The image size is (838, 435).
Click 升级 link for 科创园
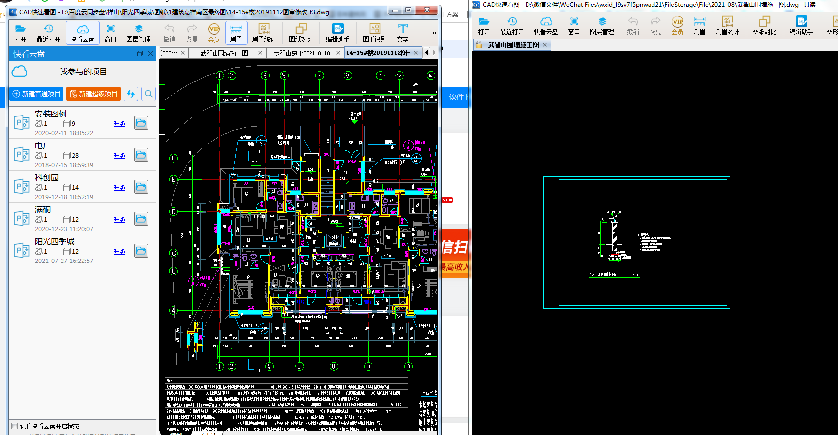[120, 188]
